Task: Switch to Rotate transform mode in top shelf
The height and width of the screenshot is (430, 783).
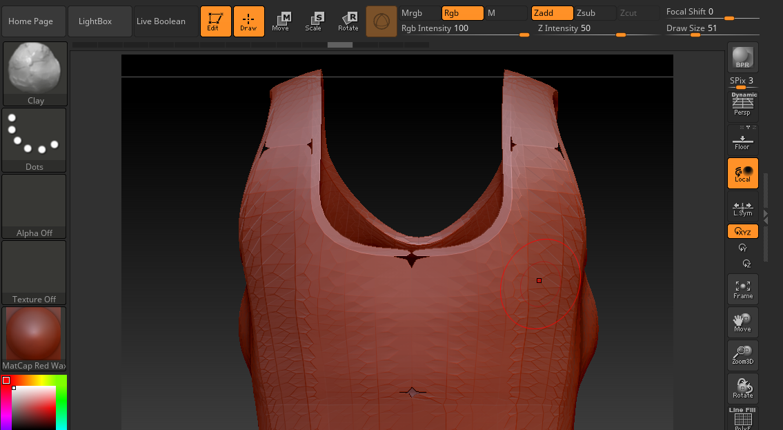Action: click(348, 21)
